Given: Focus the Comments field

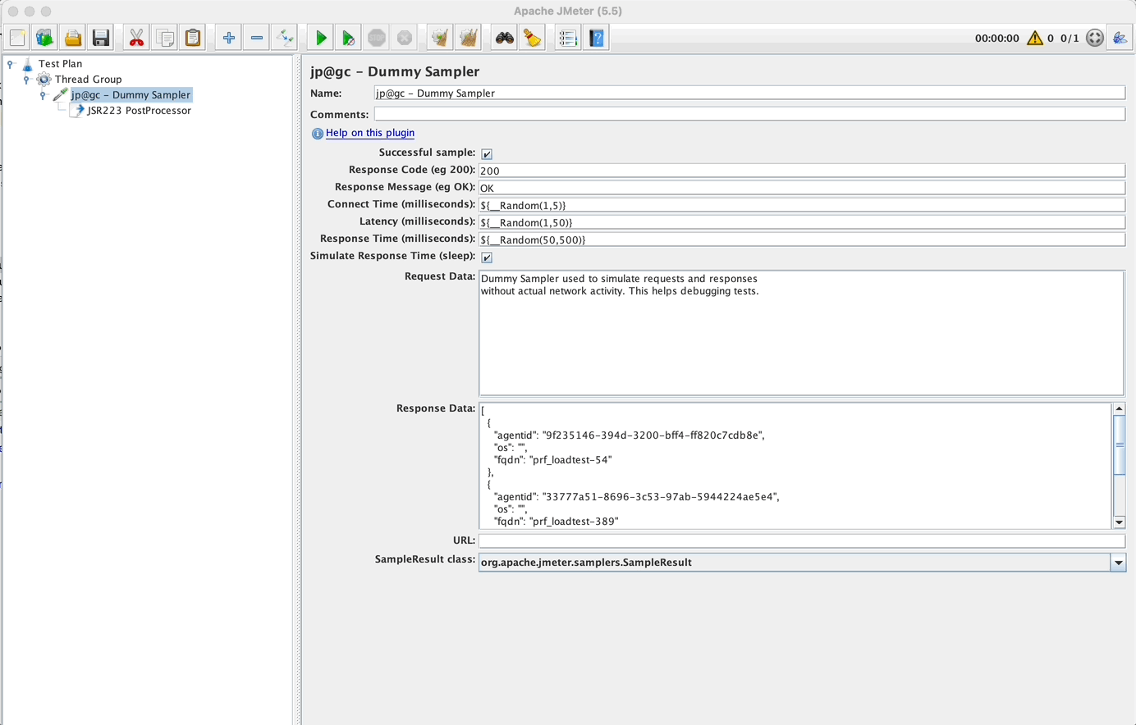Looking at the screenshot, I should 749,114.
